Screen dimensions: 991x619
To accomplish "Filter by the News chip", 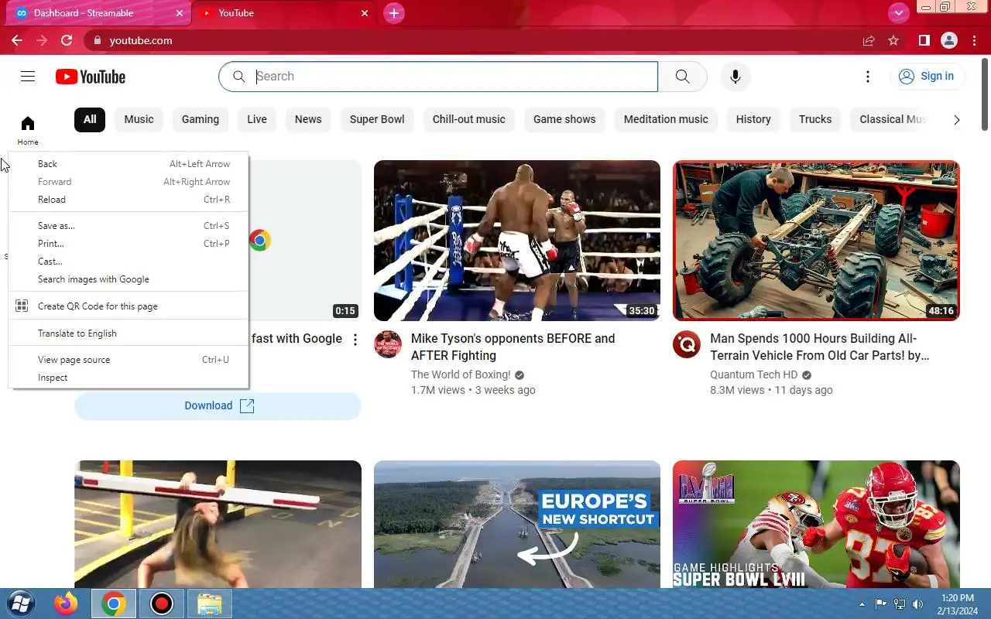I will (x=308, y=119).
